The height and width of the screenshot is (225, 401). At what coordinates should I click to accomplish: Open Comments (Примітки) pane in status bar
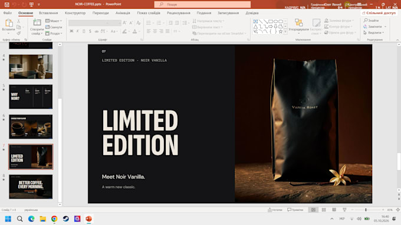coord(295,210)
